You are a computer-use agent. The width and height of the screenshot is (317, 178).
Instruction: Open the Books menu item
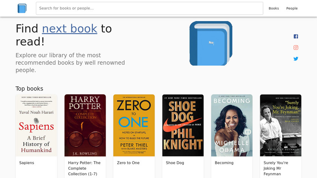[274, 8]
